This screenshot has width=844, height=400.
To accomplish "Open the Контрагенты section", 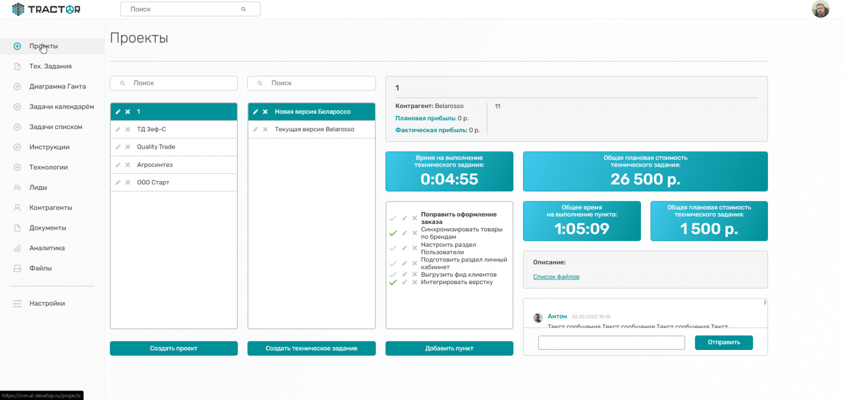I will click(x=52, y=208).
